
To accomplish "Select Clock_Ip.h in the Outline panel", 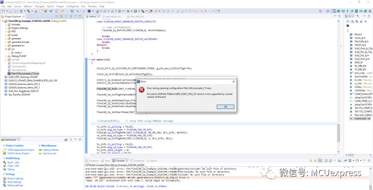I will [360, 38].
